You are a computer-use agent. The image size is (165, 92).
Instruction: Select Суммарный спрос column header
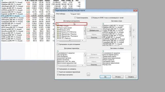tap(109, 61)
